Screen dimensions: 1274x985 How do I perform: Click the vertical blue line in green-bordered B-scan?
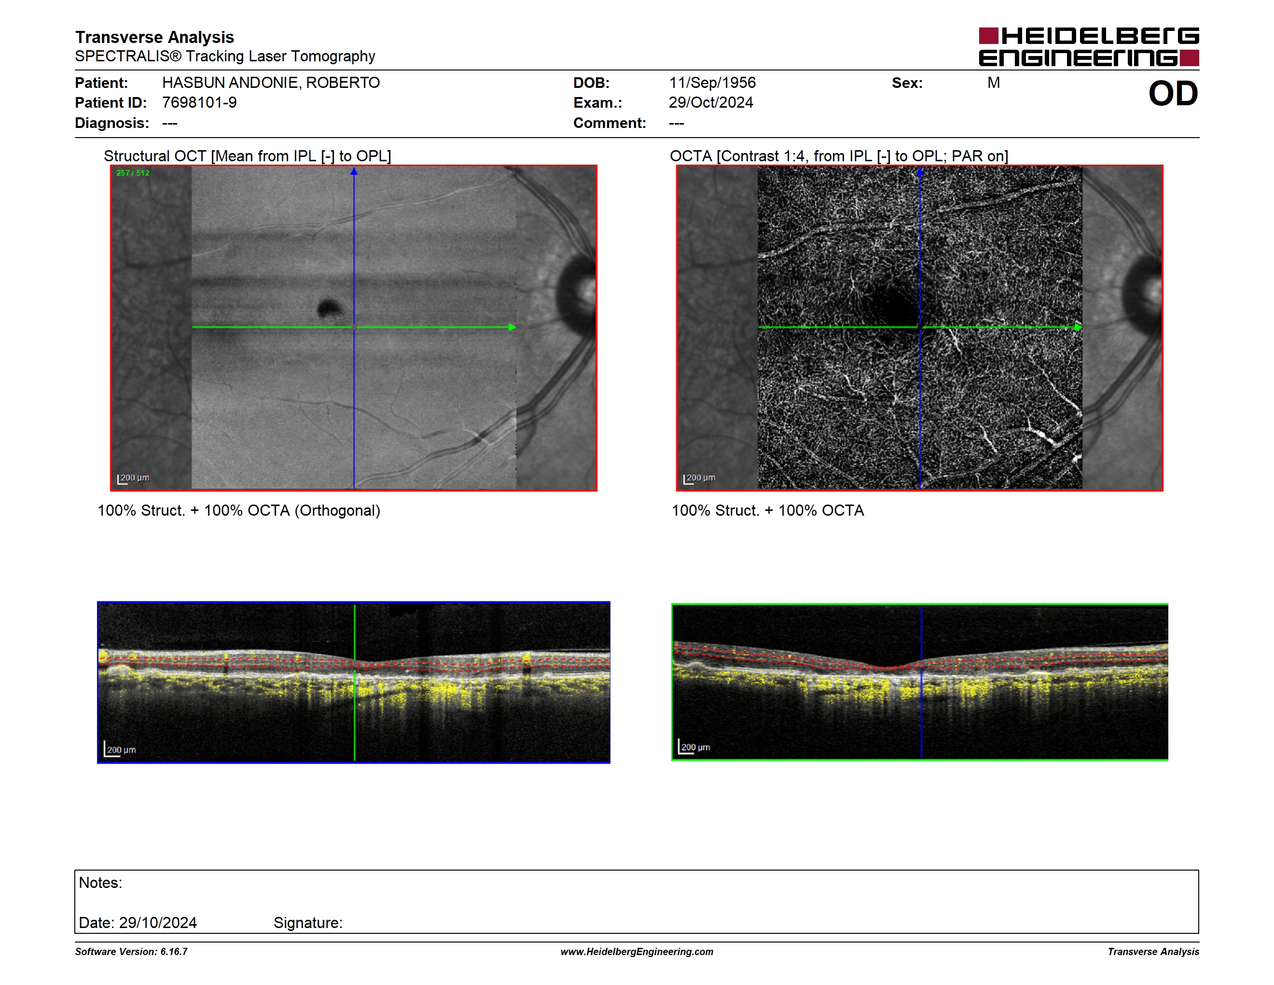click(x=922, y=682)
